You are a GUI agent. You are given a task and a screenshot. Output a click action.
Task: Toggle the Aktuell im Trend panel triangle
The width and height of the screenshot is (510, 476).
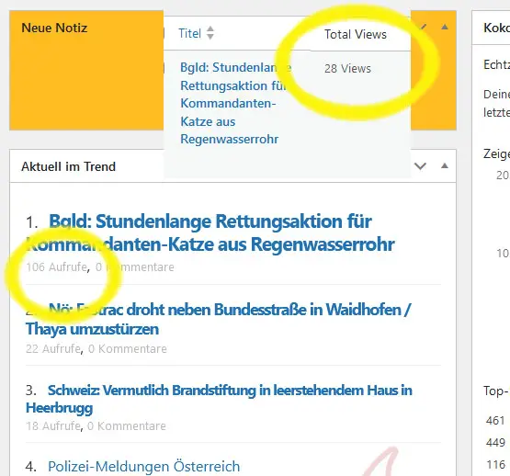pyautogui.click(x=445, y=166)
